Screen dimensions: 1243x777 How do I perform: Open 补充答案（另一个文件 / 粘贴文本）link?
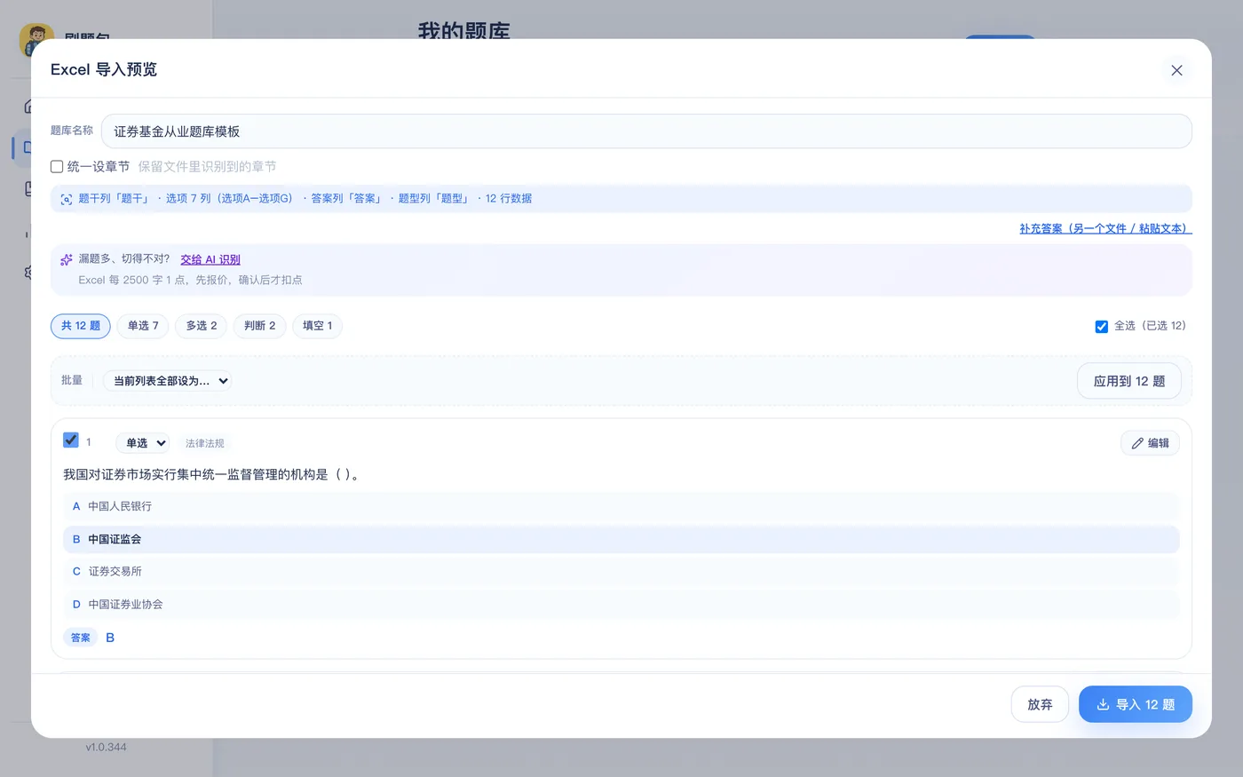[x=1105, y=228]
